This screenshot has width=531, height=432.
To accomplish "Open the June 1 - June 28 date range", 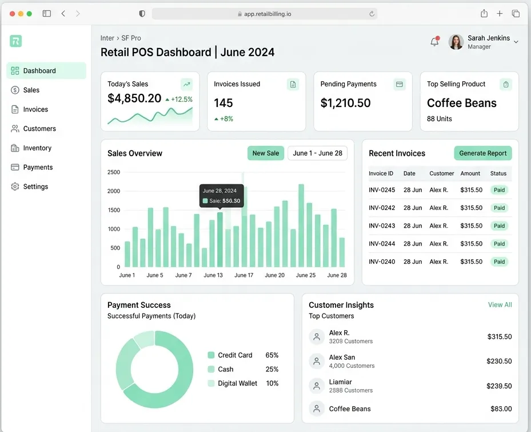I will pyautogui.click(x=317, y=153).
